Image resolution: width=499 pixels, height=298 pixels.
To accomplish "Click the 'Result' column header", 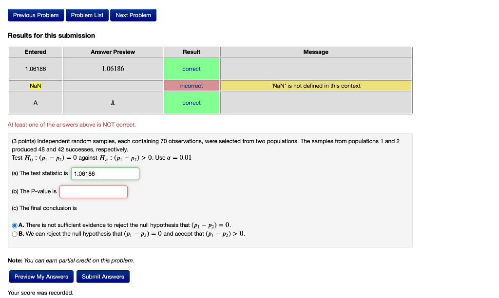I will 192,52.
